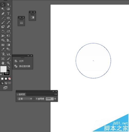Activate the Blend tool
129x132 pixels.
tap(8, 49)
